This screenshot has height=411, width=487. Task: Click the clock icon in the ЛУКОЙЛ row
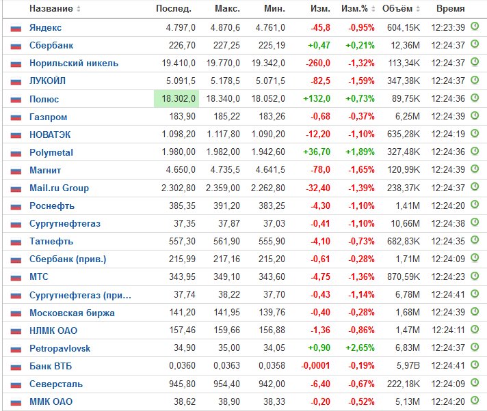[x=475, y=80]
